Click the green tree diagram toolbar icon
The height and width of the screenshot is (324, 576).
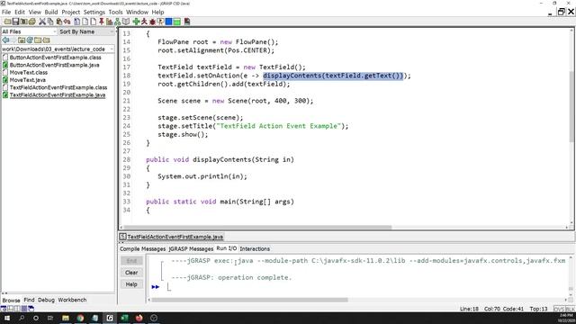coord(118,22)
